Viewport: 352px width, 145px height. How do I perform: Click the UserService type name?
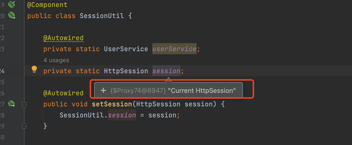click(126, 49)
